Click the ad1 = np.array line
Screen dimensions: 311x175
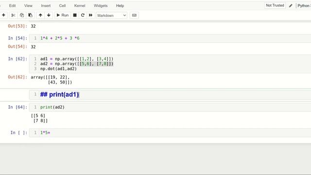click(x=77, y=59)
